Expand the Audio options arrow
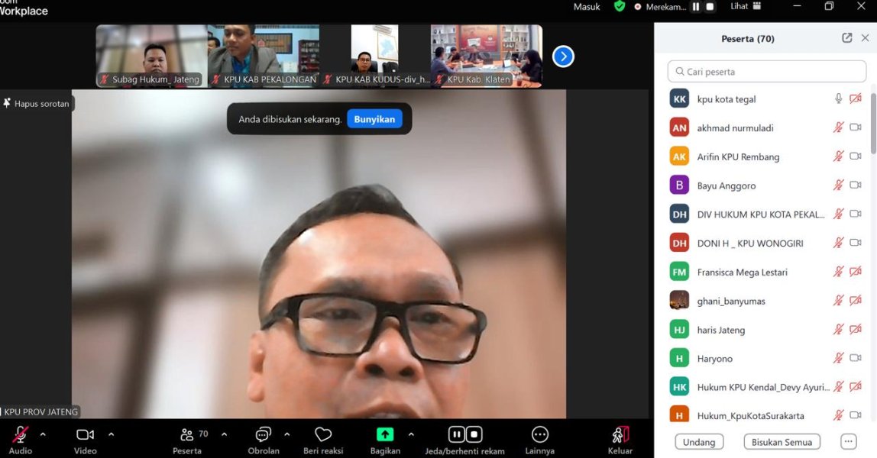877x458 pixels. (43, 434)
